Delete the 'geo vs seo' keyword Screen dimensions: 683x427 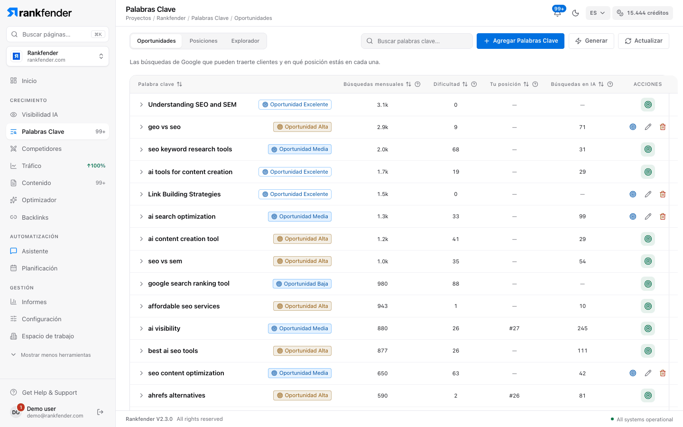click(663, 127)
